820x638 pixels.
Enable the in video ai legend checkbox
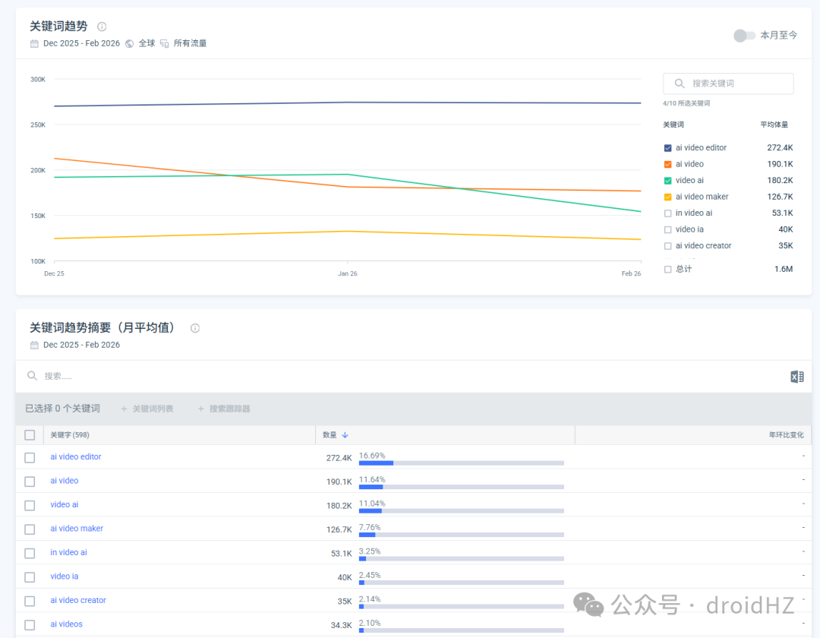pyautogui.click(x=668, y=213)
